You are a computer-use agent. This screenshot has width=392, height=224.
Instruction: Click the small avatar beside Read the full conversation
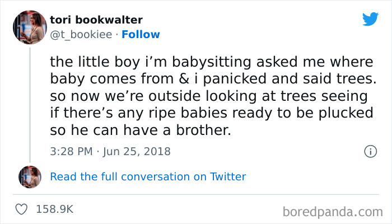[30, 176]
